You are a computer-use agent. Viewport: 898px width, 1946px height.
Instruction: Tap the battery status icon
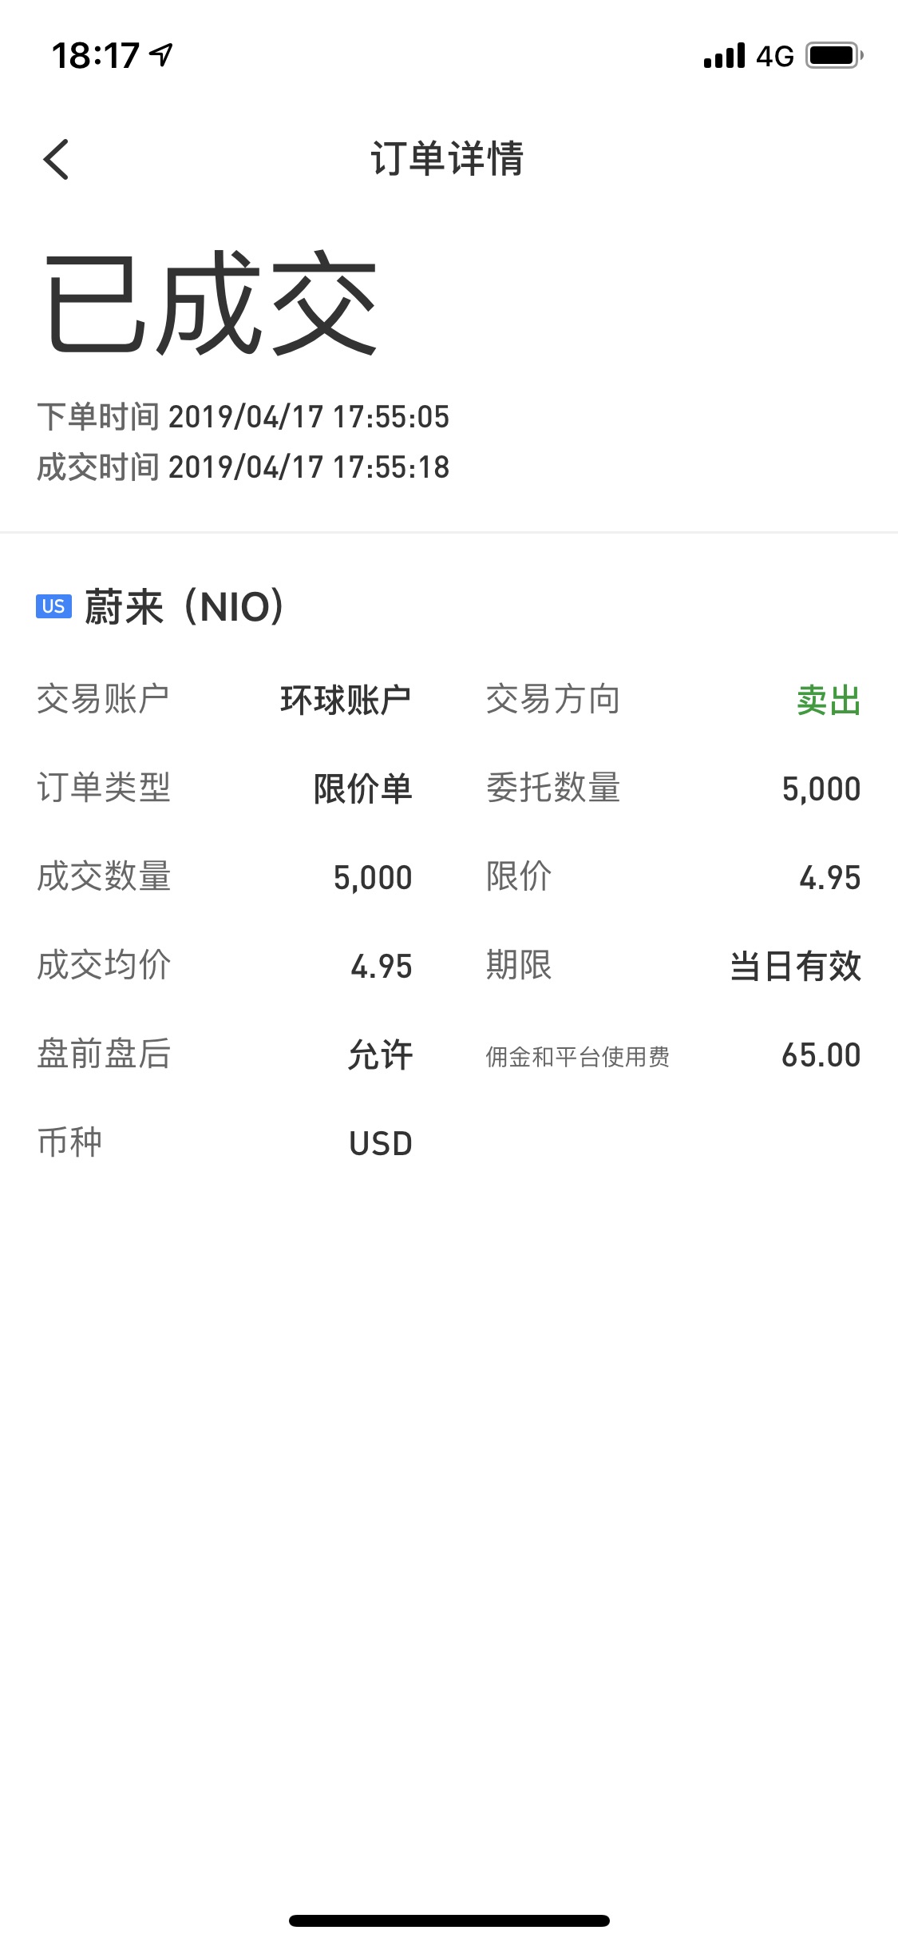coord(834,56)
